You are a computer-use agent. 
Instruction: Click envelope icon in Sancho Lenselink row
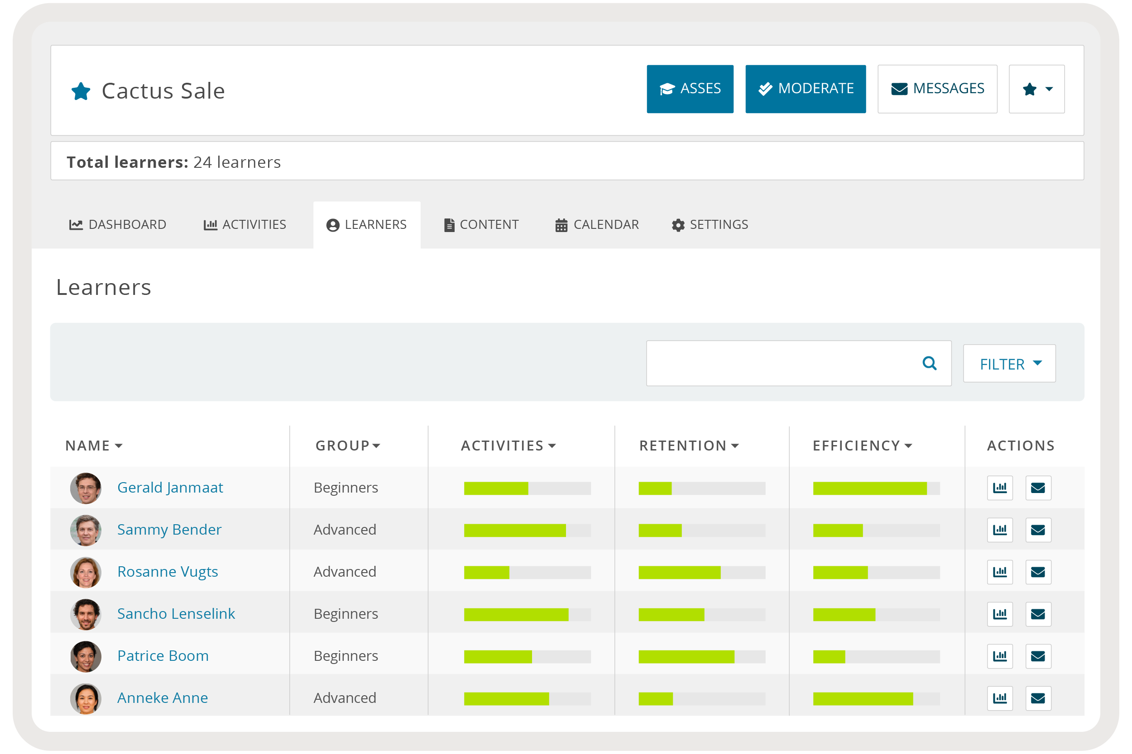(1038, 614)
